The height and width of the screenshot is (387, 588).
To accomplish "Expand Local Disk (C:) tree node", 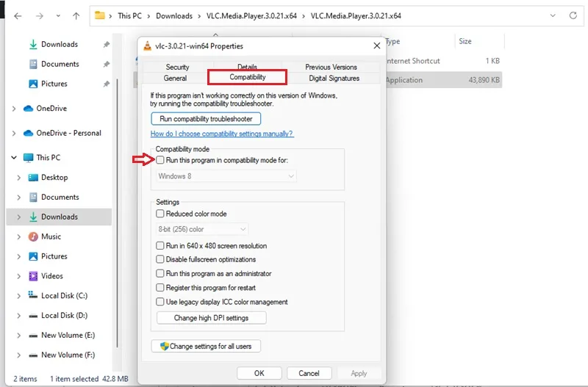I will 19,296.
